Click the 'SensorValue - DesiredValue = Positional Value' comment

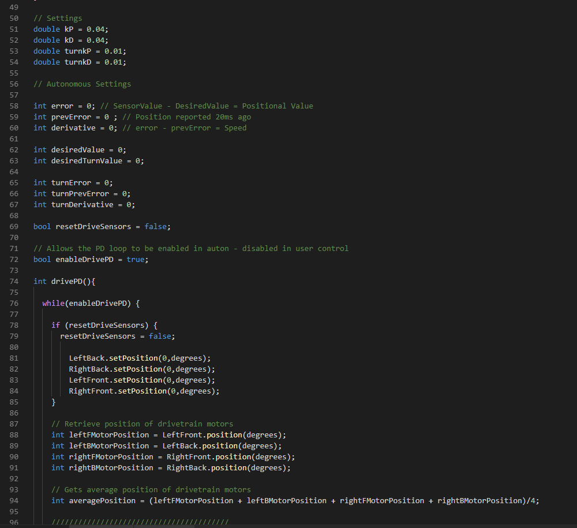click(213, 106)
